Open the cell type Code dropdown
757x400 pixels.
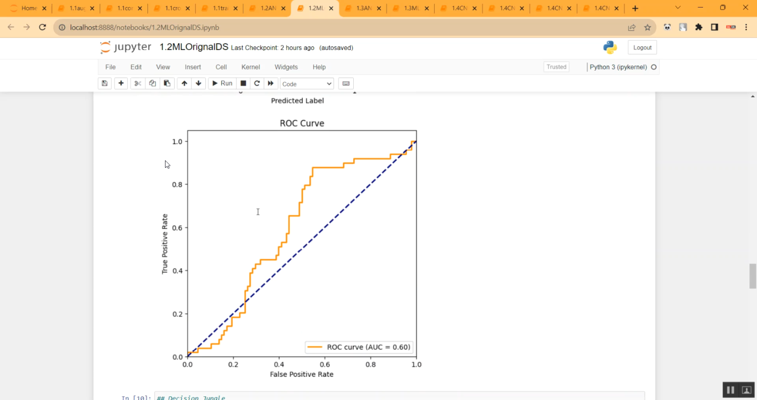coord(307,84)
